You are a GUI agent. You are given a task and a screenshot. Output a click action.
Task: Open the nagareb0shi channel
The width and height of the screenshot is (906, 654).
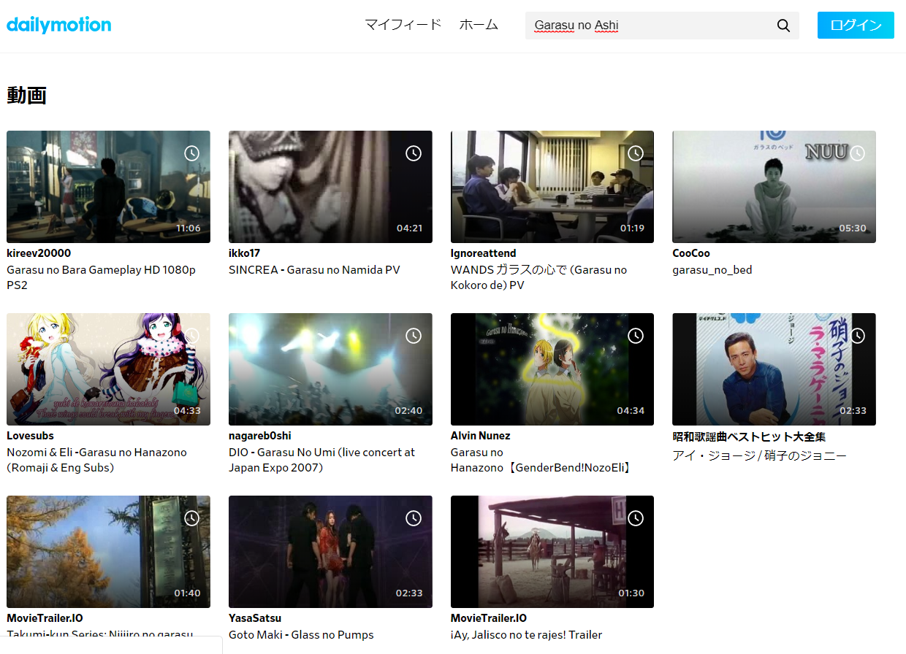tap(260, 436)
